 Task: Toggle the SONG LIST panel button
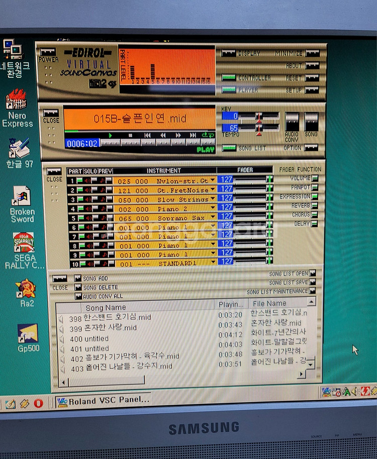[x=229, y=148]
